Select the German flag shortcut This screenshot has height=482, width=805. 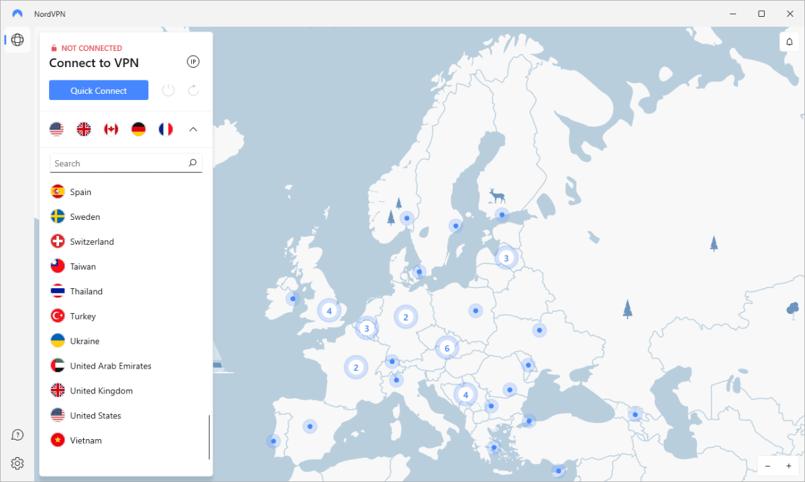coord(138,129)
